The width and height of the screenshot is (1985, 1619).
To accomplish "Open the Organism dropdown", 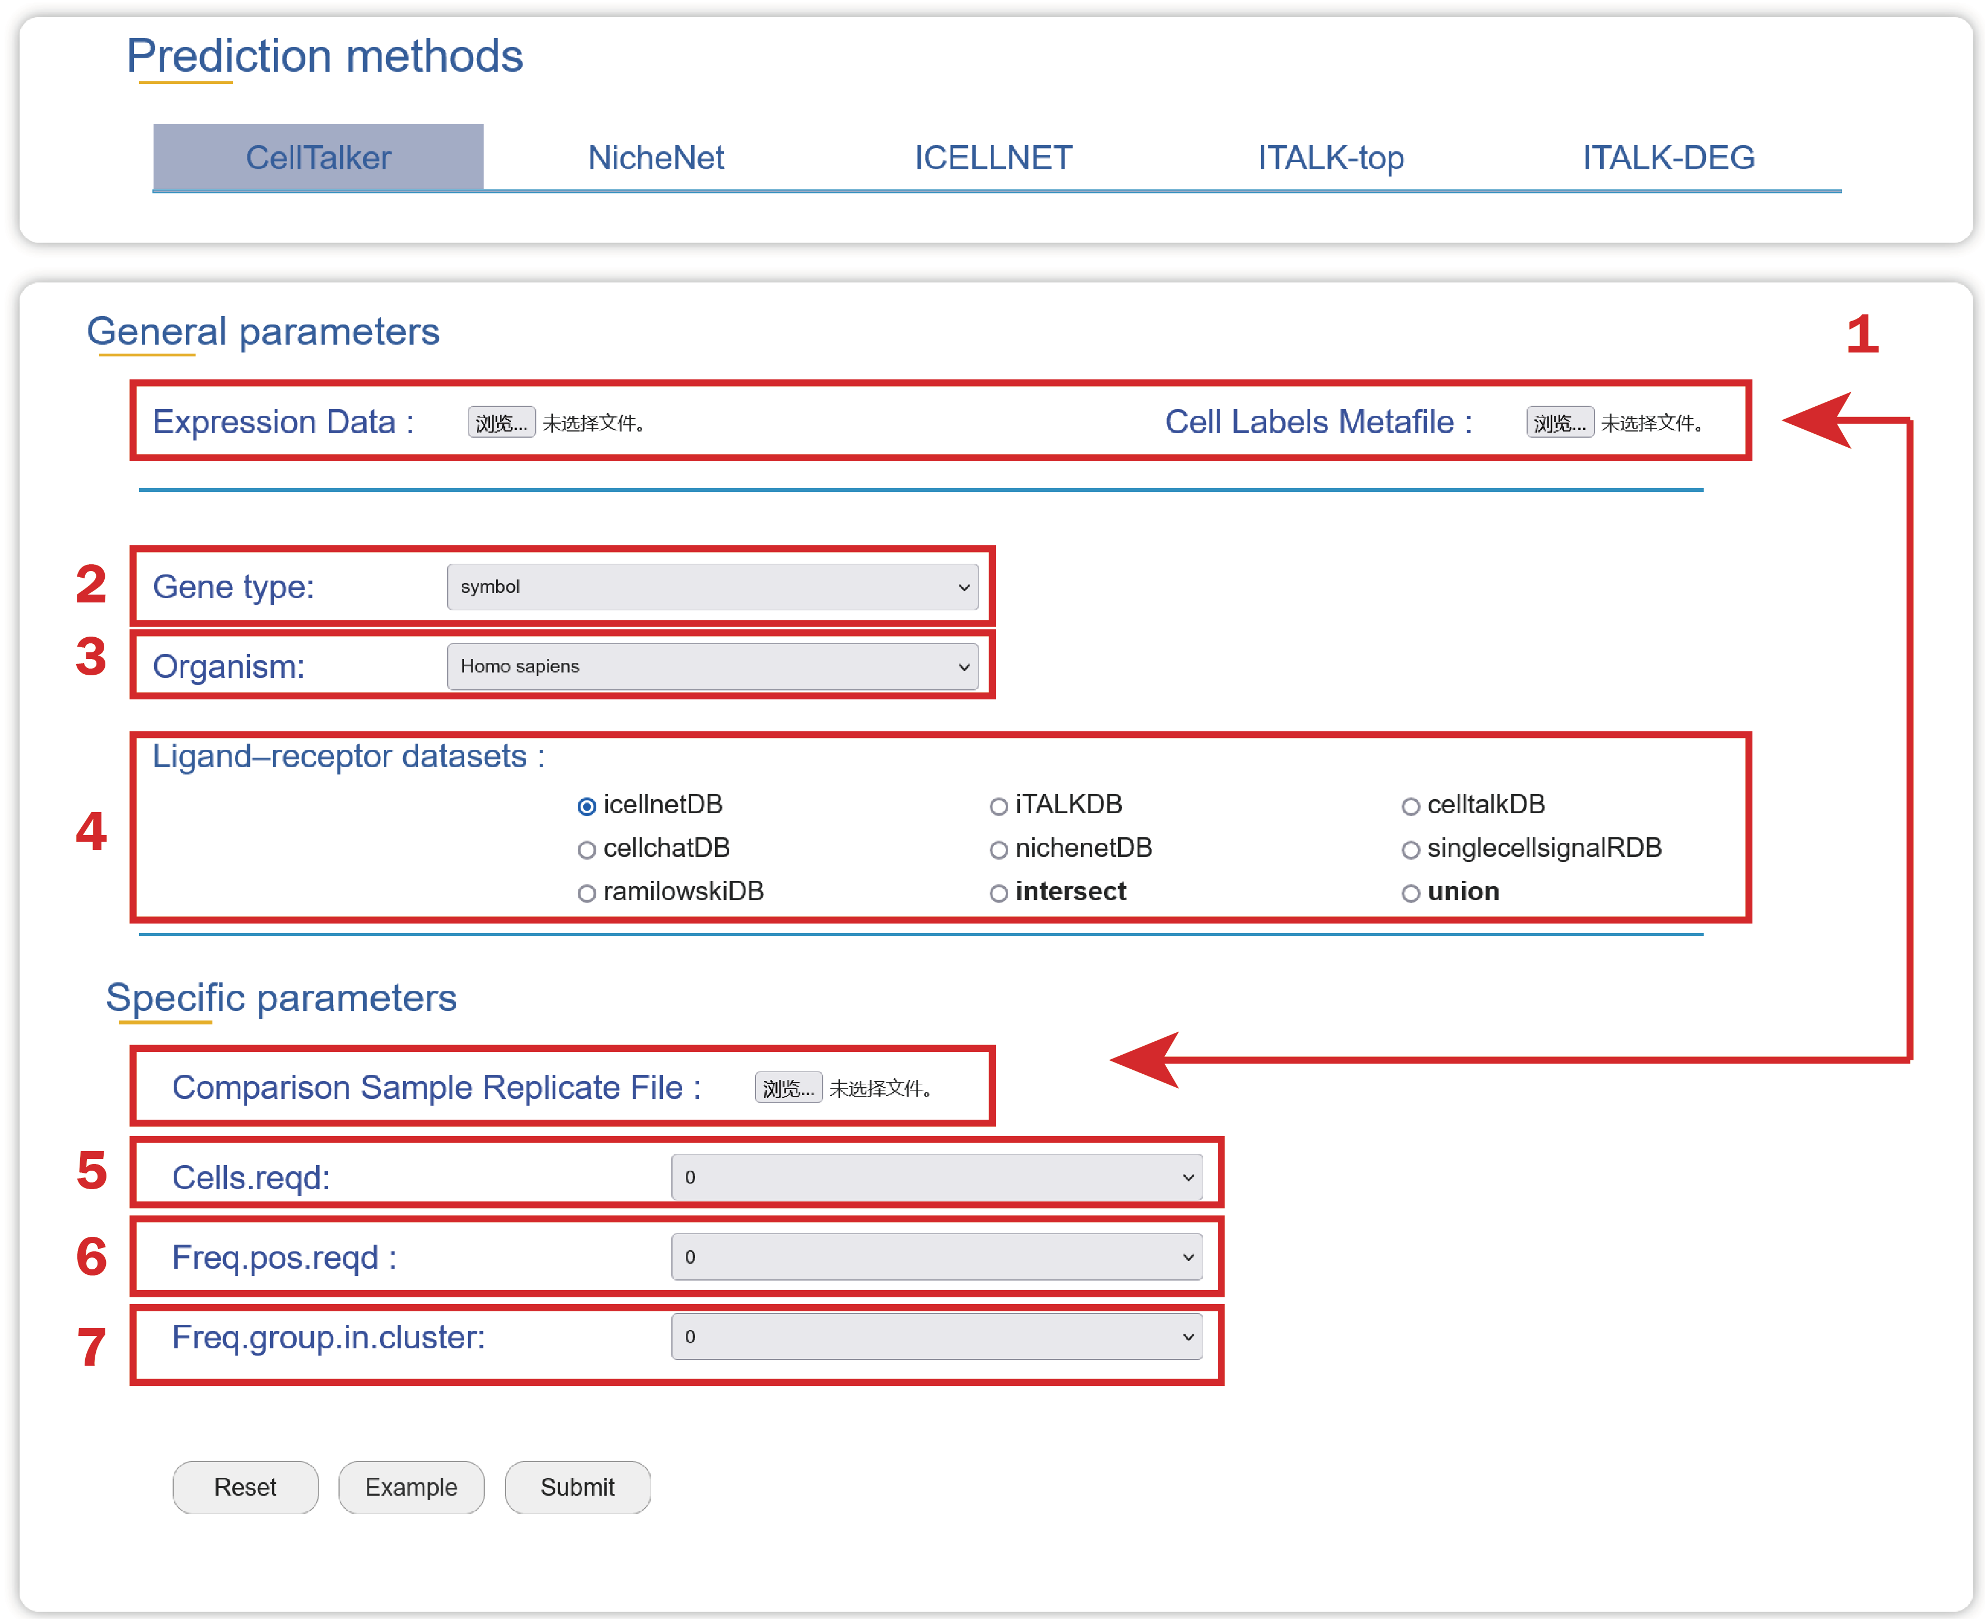I will pyautogui.click(x=712, y=666).
